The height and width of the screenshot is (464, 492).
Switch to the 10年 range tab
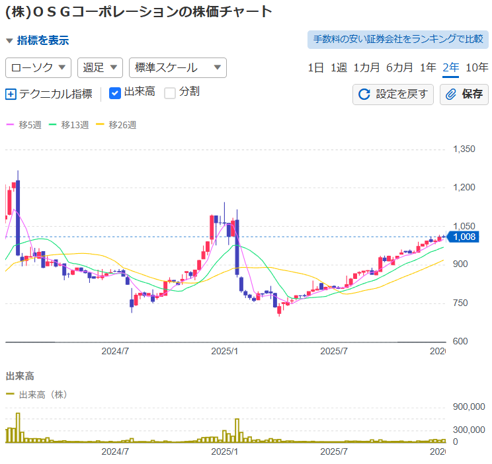coord(477,67)
